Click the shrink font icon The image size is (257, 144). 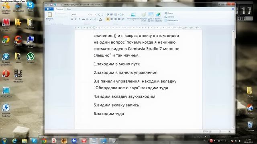point(102,14)
